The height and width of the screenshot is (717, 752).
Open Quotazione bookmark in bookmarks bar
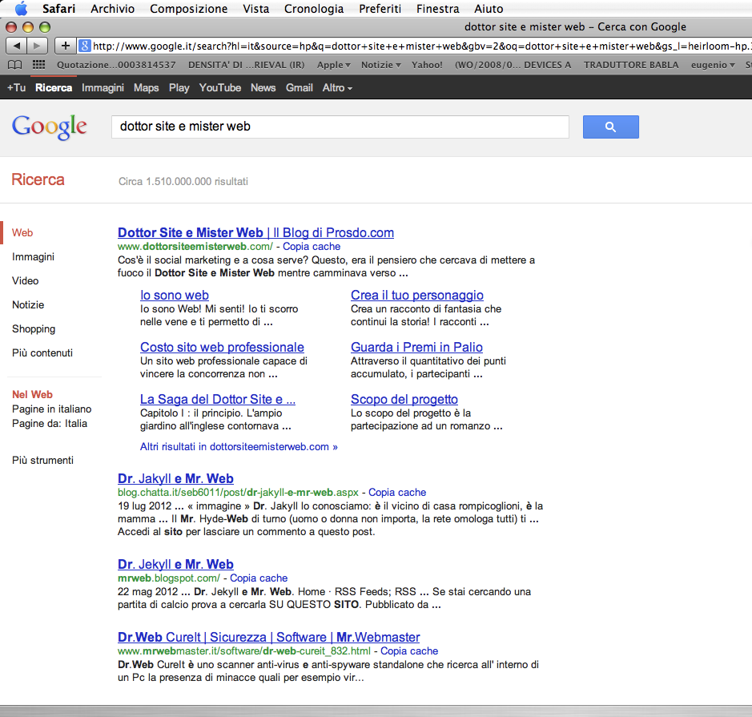[x=116, y=65]
